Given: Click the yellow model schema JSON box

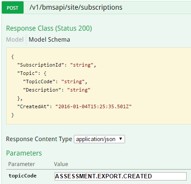Looking at the screenshot, I should (98, 86).
